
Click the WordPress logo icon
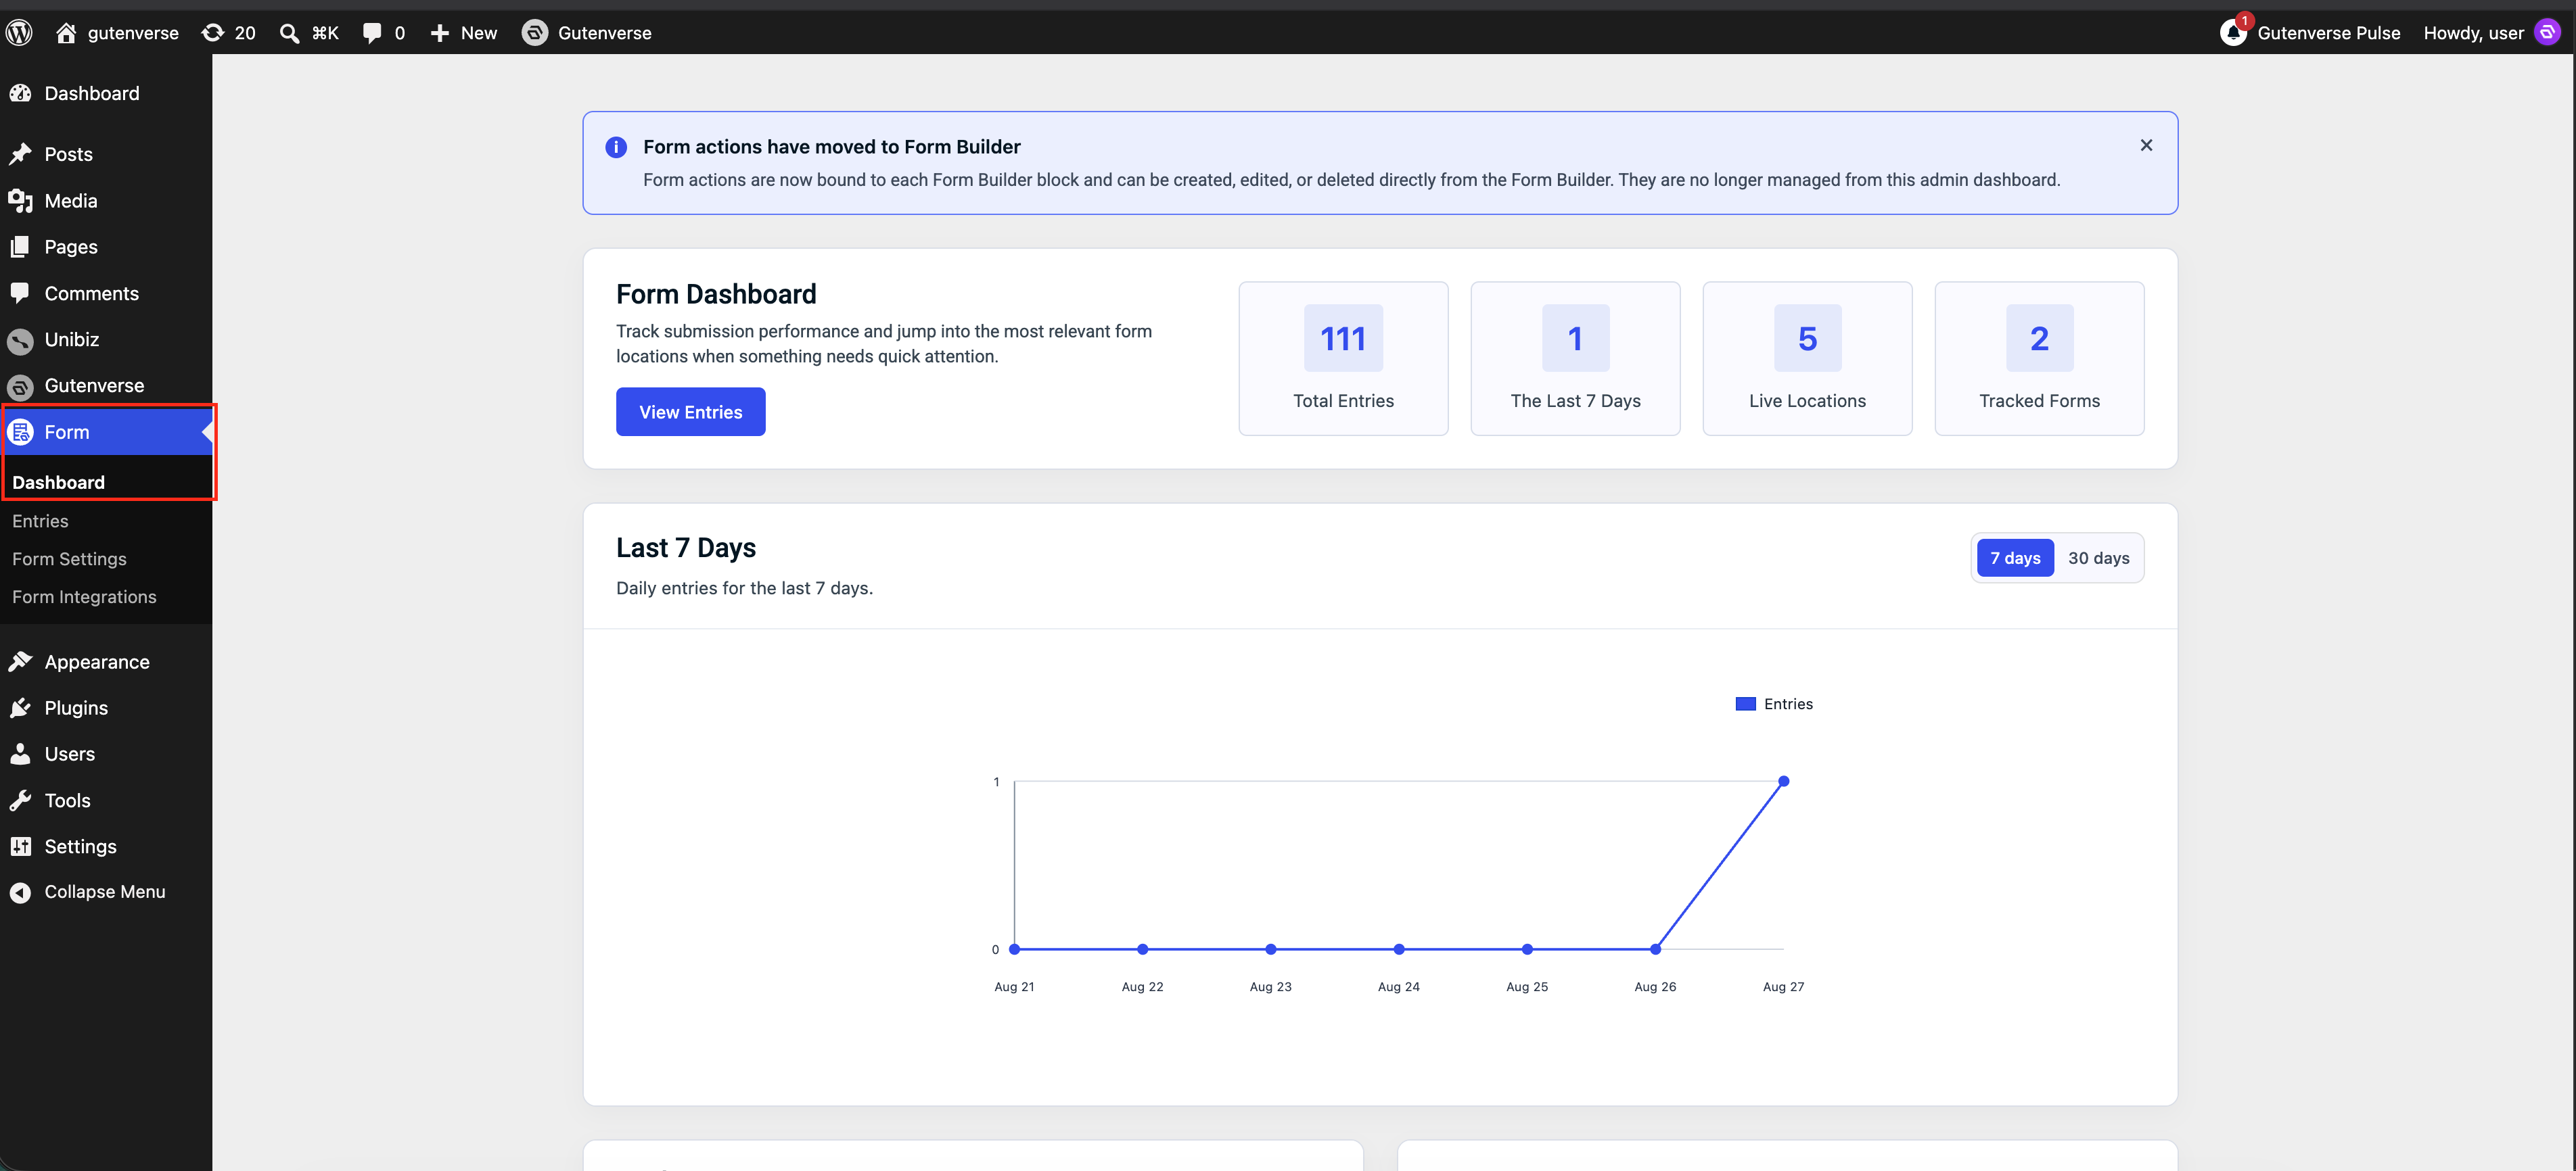[20, 33]
